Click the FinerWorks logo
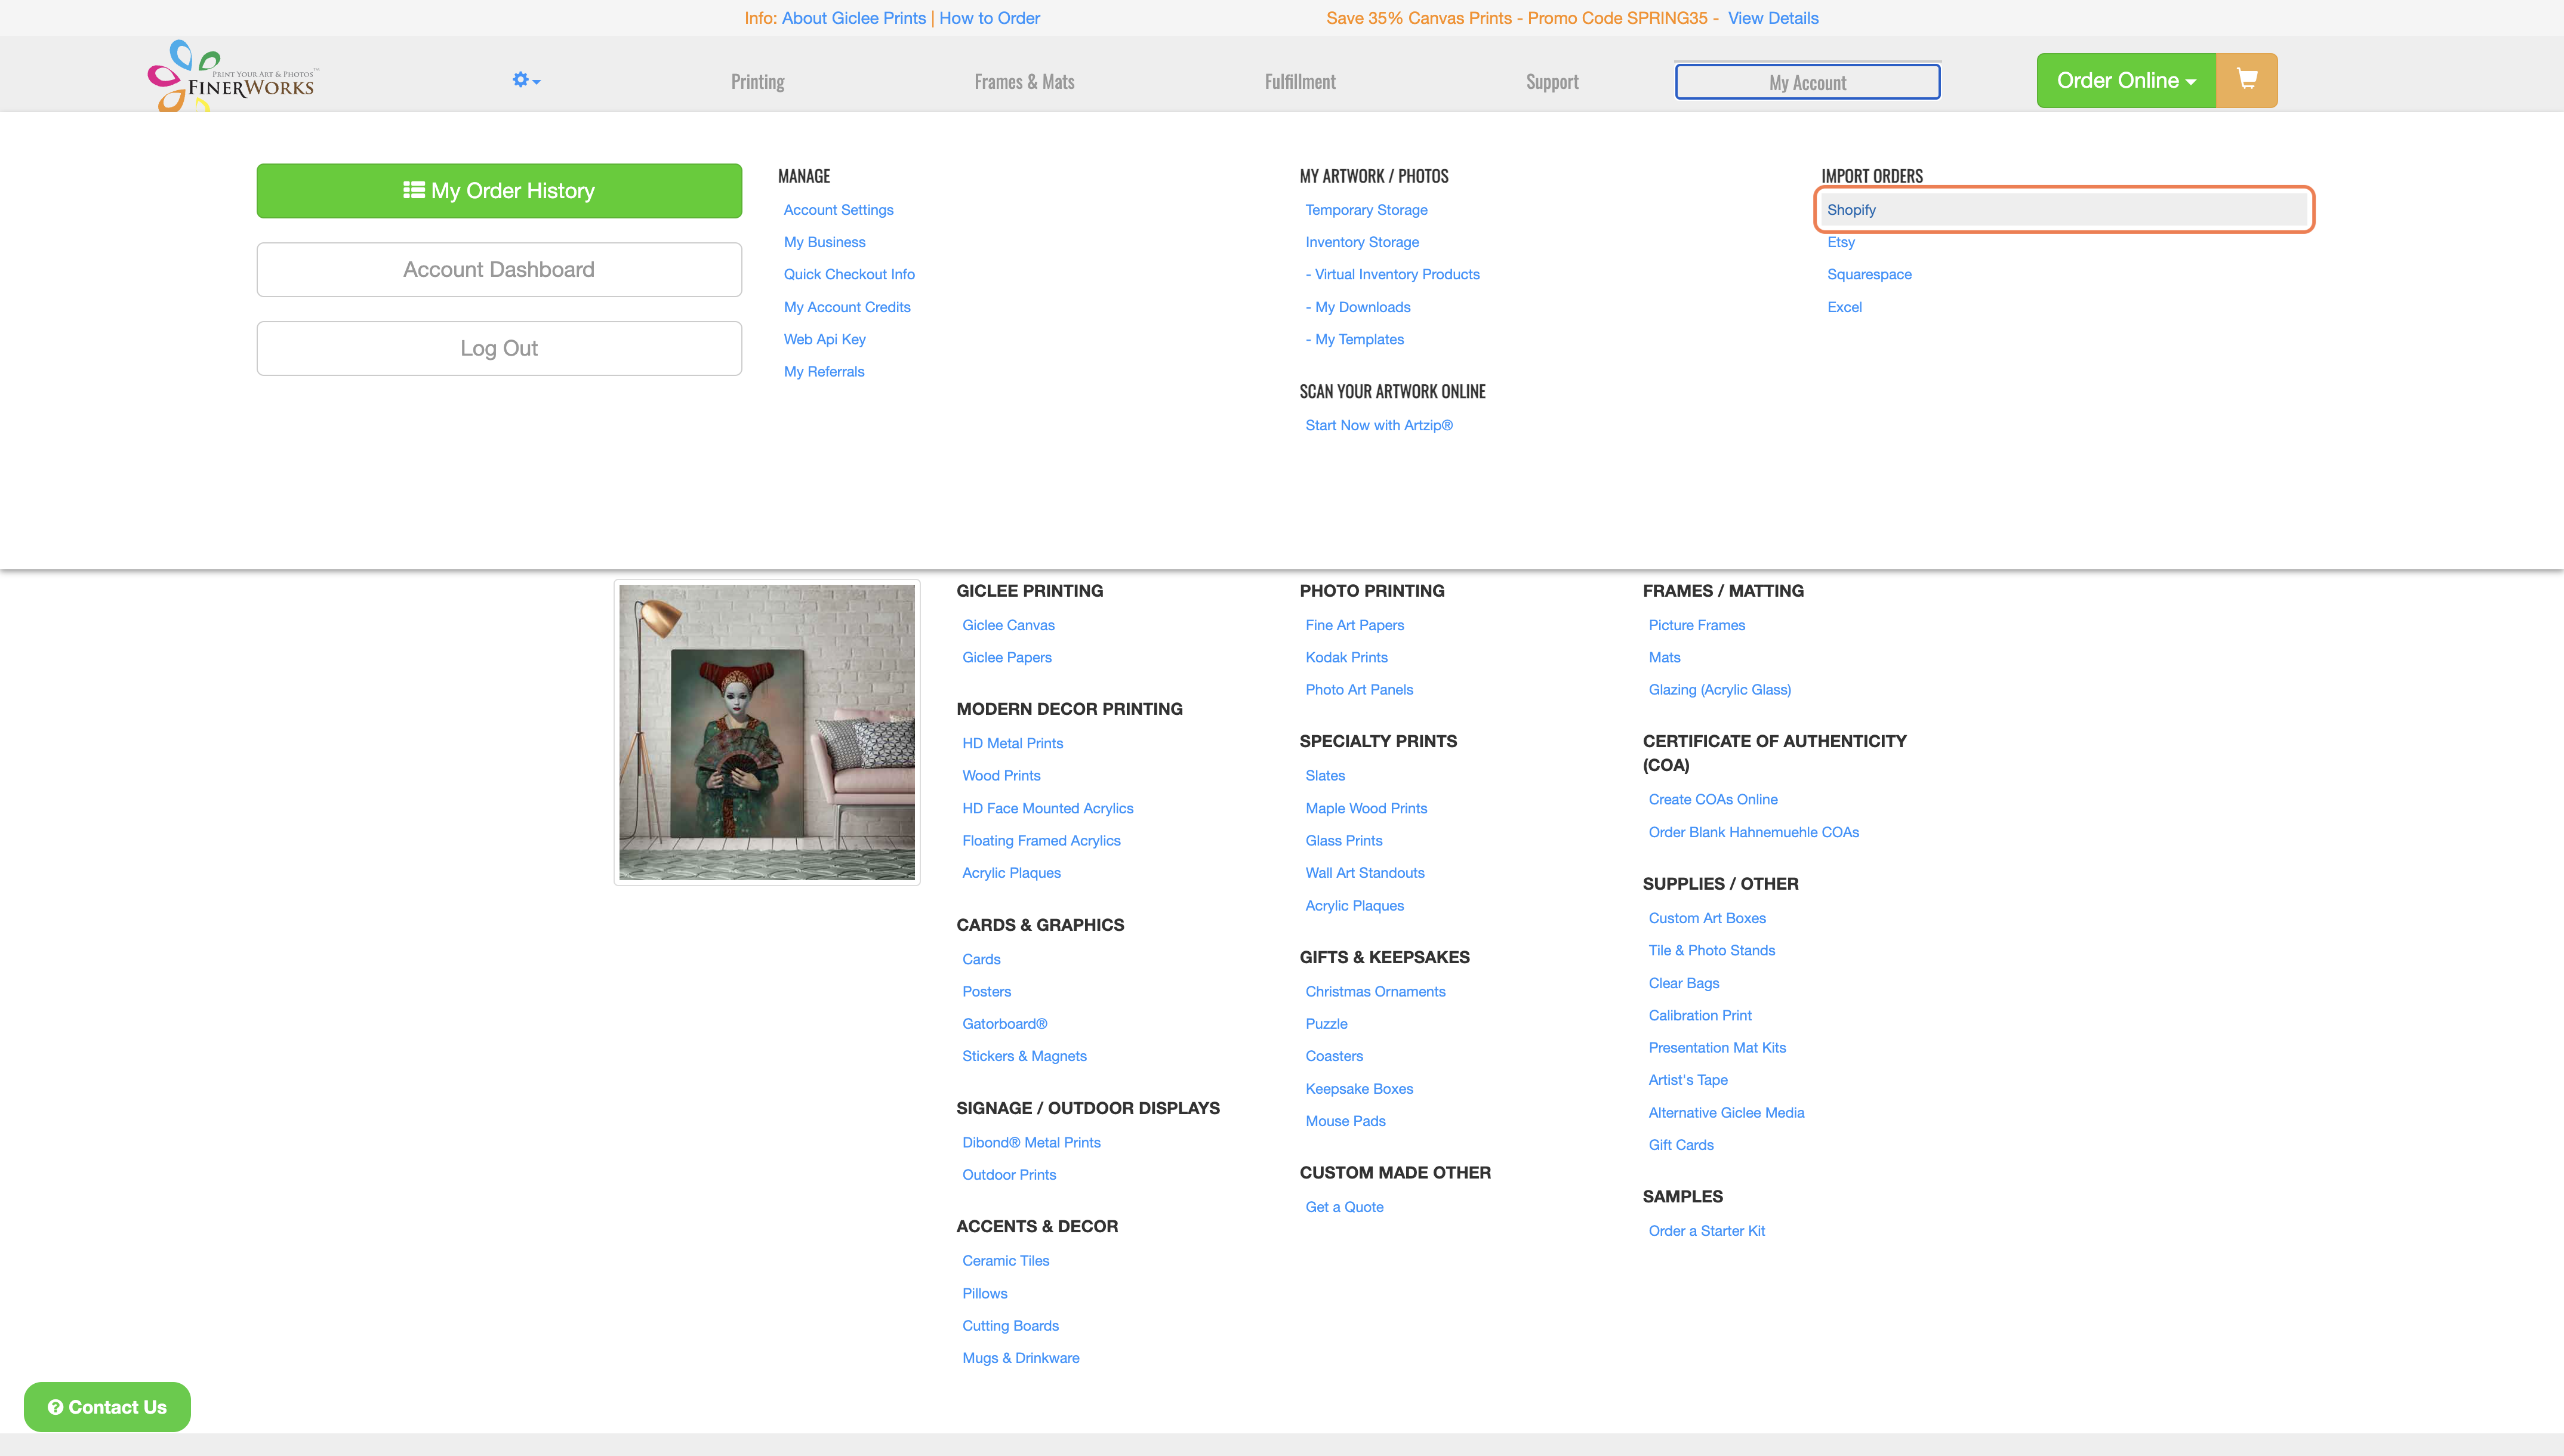 tap(232, 76)
